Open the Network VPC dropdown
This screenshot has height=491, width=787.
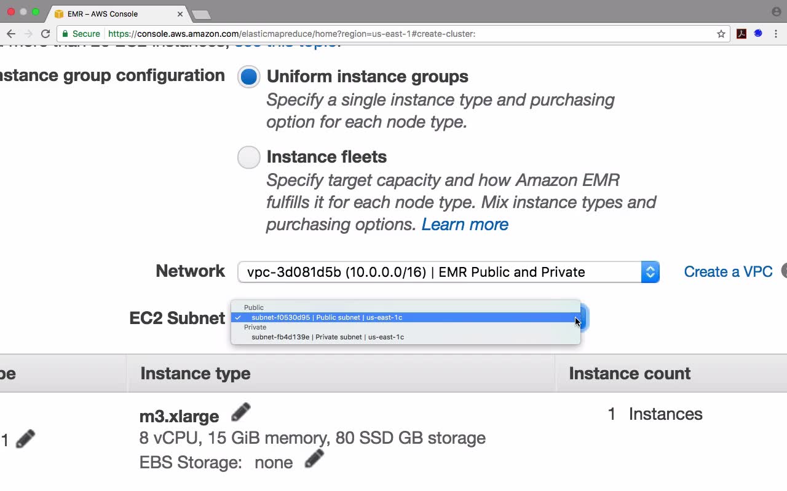tap(448, 272)
